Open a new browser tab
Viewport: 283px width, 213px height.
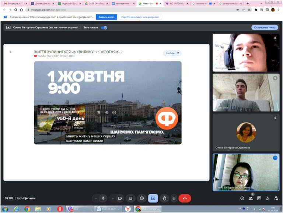[x=248, y=4]
